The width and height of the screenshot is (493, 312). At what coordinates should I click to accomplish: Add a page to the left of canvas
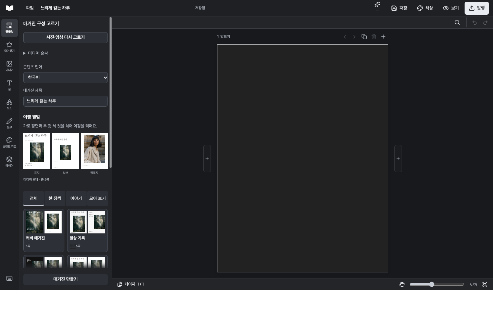[207, 159]
